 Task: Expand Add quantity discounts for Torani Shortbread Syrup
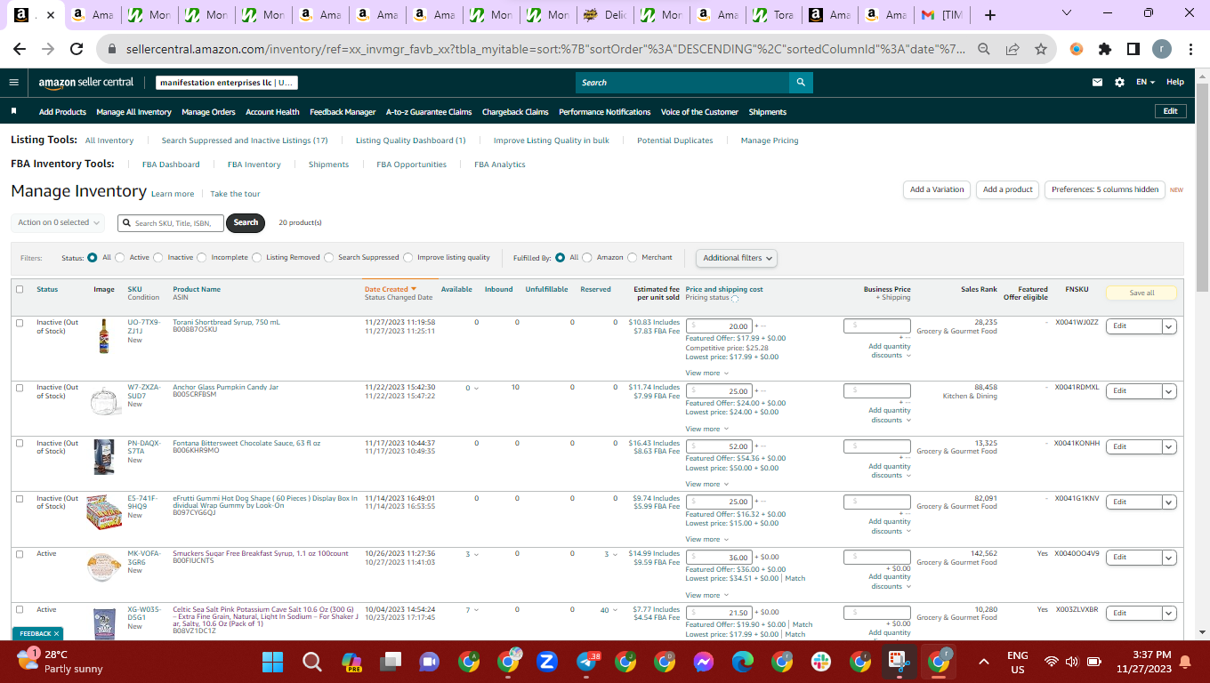tap(890, 351)
